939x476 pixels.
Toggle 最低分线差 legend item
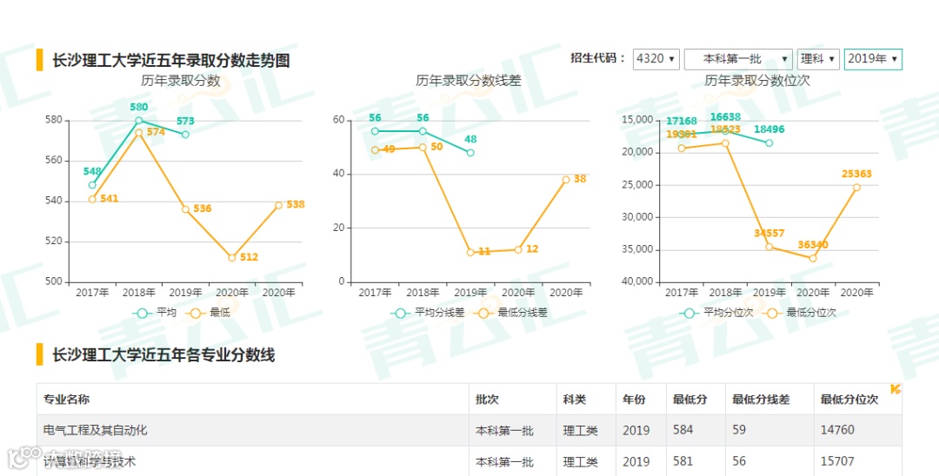coord(510,313)
